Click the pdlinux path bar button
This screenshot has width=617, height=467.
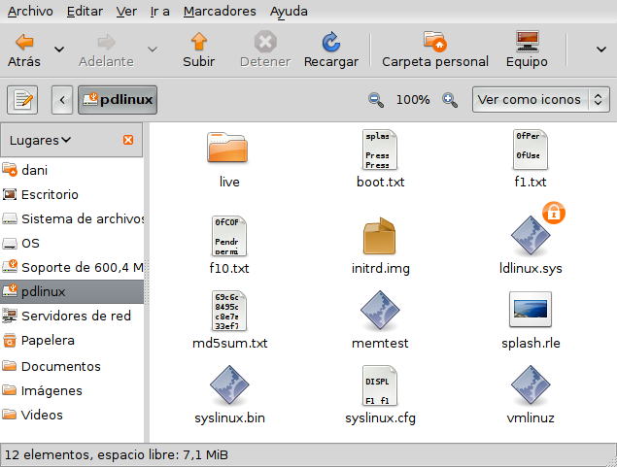(117, 100)
